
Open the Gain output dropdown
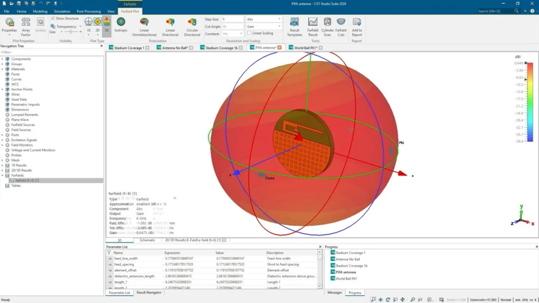(264, 26)
